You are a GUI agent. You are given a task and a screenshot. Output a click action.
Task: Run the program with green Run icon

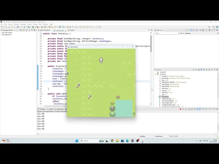pos(29,27)
